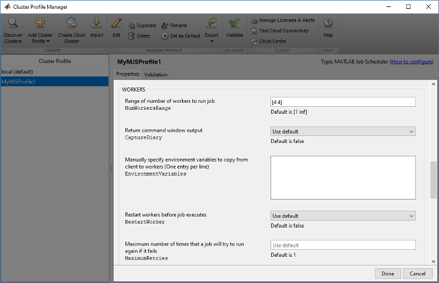Click the NumWorkersRange input field

[343, 102]
